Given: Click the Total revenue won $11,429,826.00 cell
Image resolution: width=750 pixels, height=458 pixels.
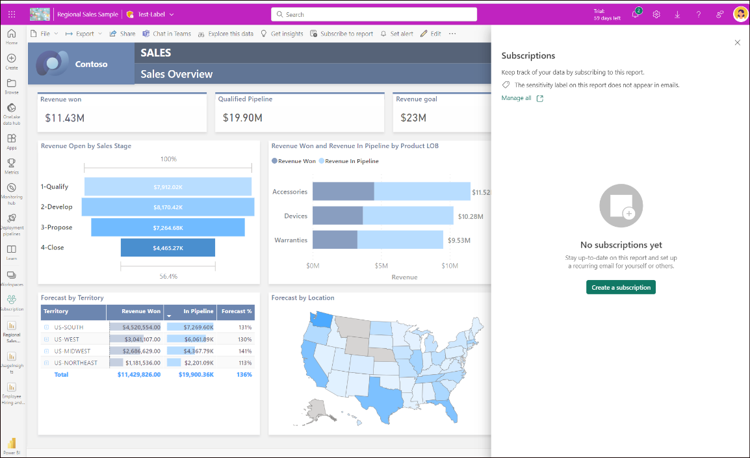Looking at the screenshot, I should (139, 375).
